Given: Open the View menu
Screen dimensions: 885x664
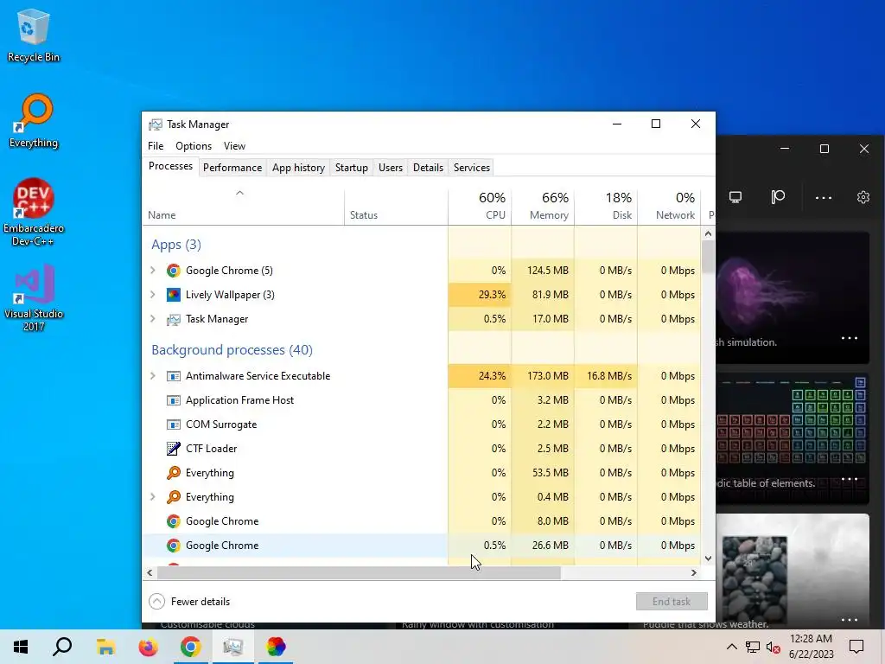Looking at the screenshot, I should pos(234,145).
